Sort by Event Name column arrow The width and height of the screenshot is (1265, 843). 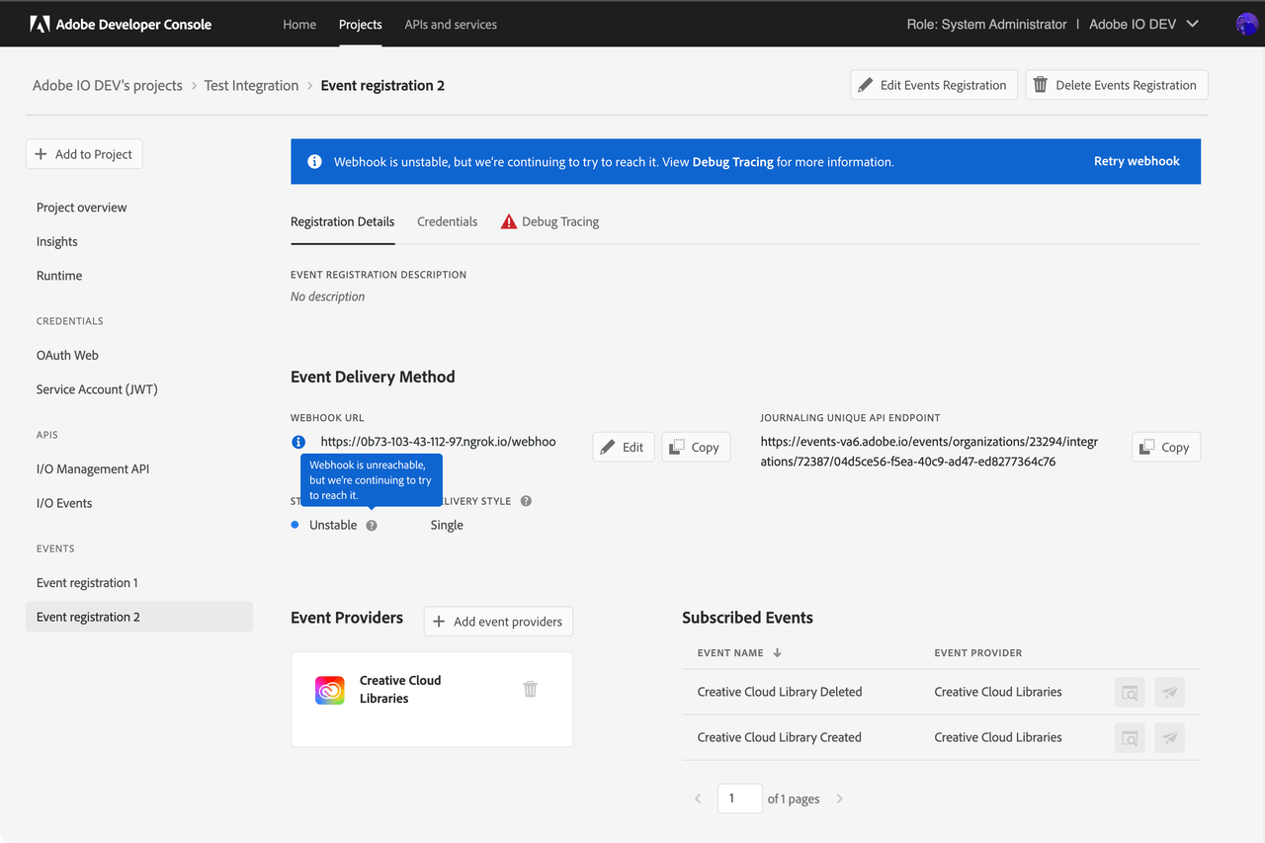777,653
